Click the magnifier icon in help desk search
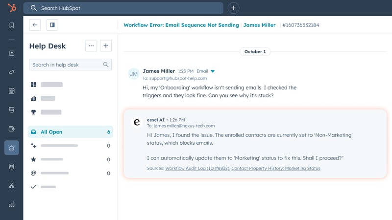The width and height of the screenshot is (392, 220). click(x=106, y=65)
